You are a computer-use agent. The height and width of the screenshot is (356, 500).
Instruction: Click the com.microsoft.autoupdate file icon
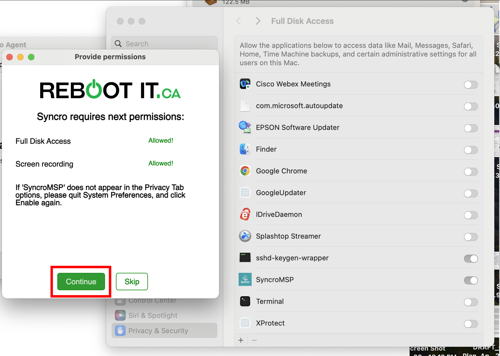pos(245,106)
